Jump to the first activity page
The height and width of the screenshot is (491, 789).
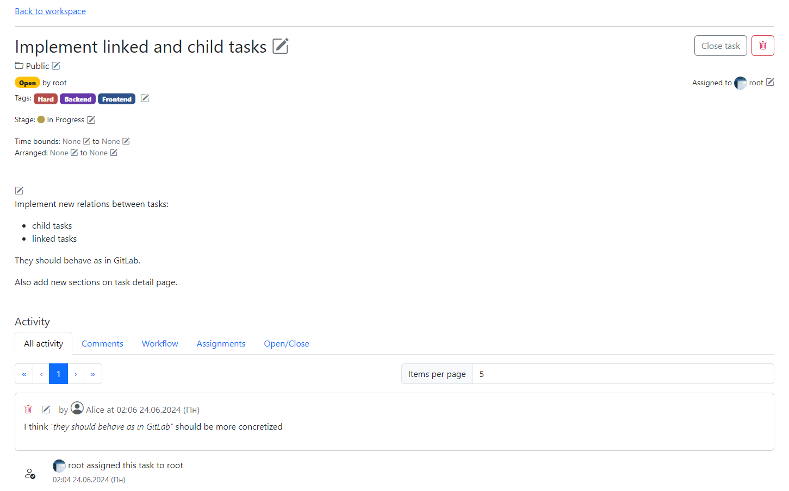24,374
